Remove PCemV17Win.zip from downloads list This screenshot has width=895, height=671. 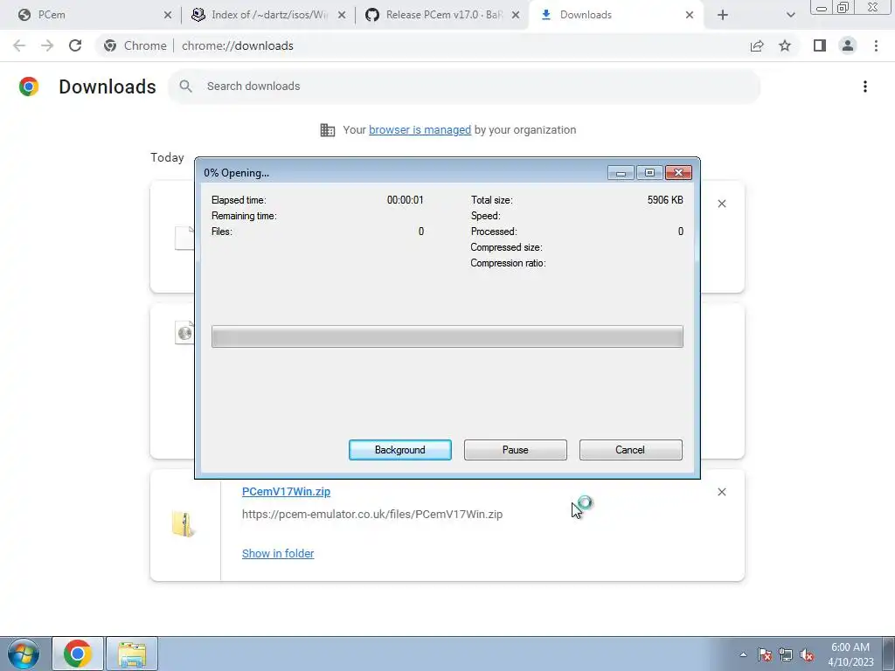click(721, 492)
